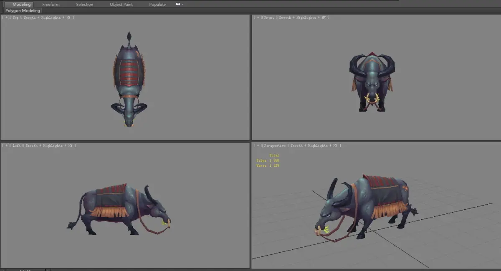Click the Verts 1,129 statistic
Image resolution: width=501 pixels, height=271 pixels.
[x=268, y=166]
